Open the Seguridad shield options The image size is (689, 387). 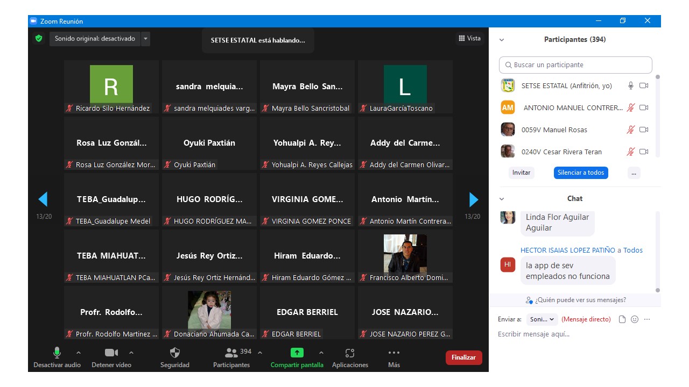pos(175,353)
